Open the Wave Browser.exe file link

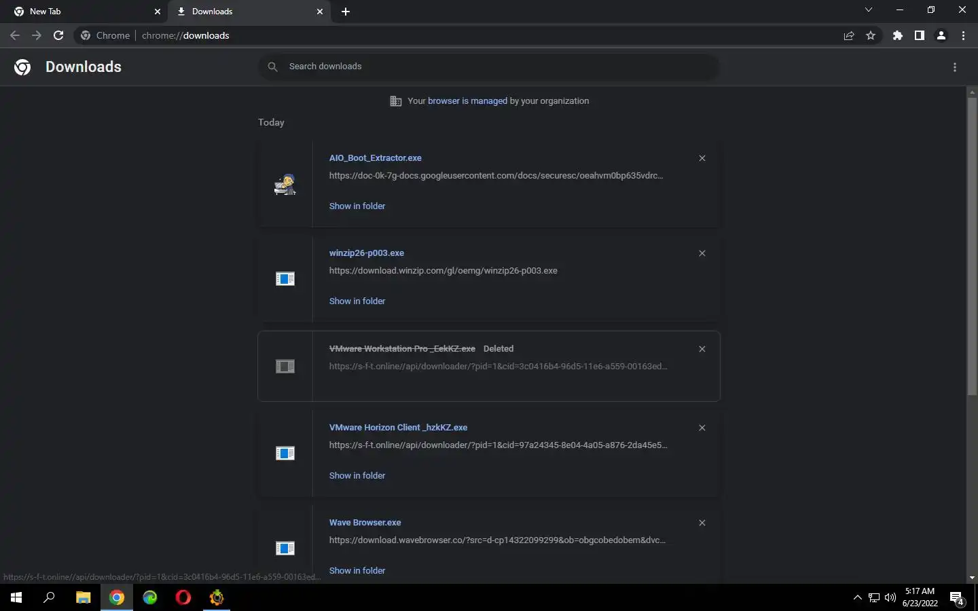(x=365, y=523)
